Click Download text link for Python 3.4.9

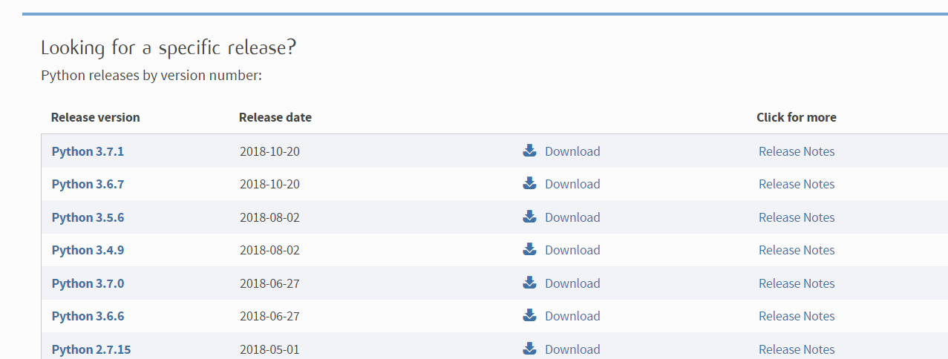[x=572, y=250]
